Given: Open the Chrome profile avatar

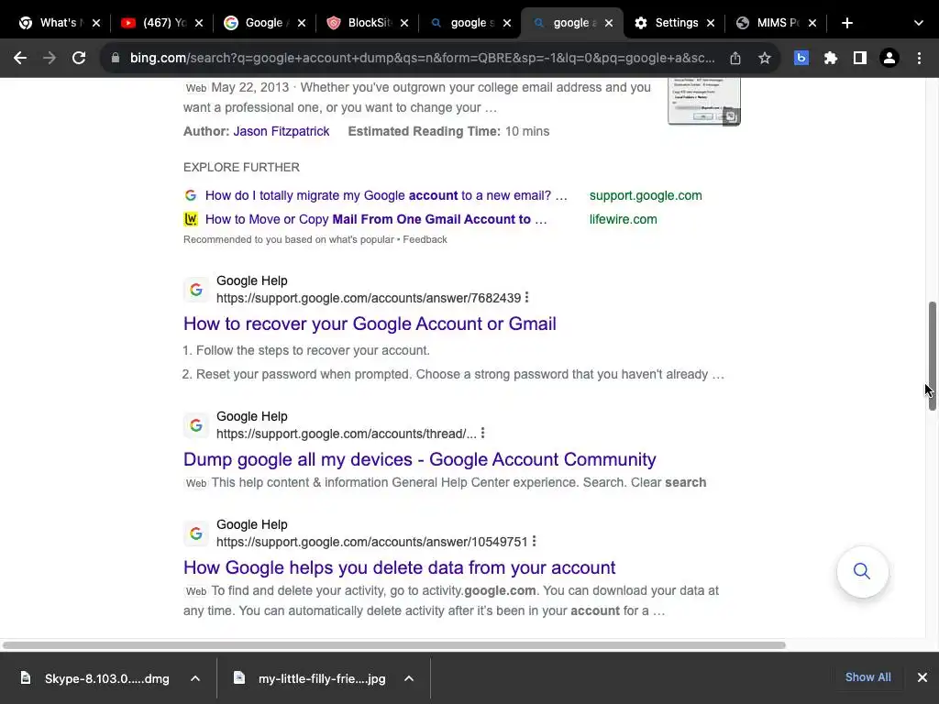Looking at the screenshot, I should click(x=889, y=58).
